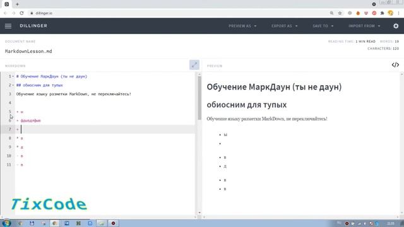The image size is (404, 227).
Task: Toggle the zen-mode expand icon above editor
Action: [x=194, y=65]
